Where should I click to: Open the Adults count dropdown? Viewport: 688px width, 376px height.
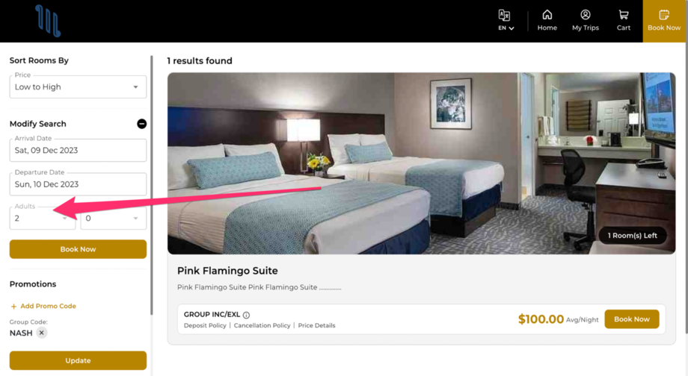43,218
